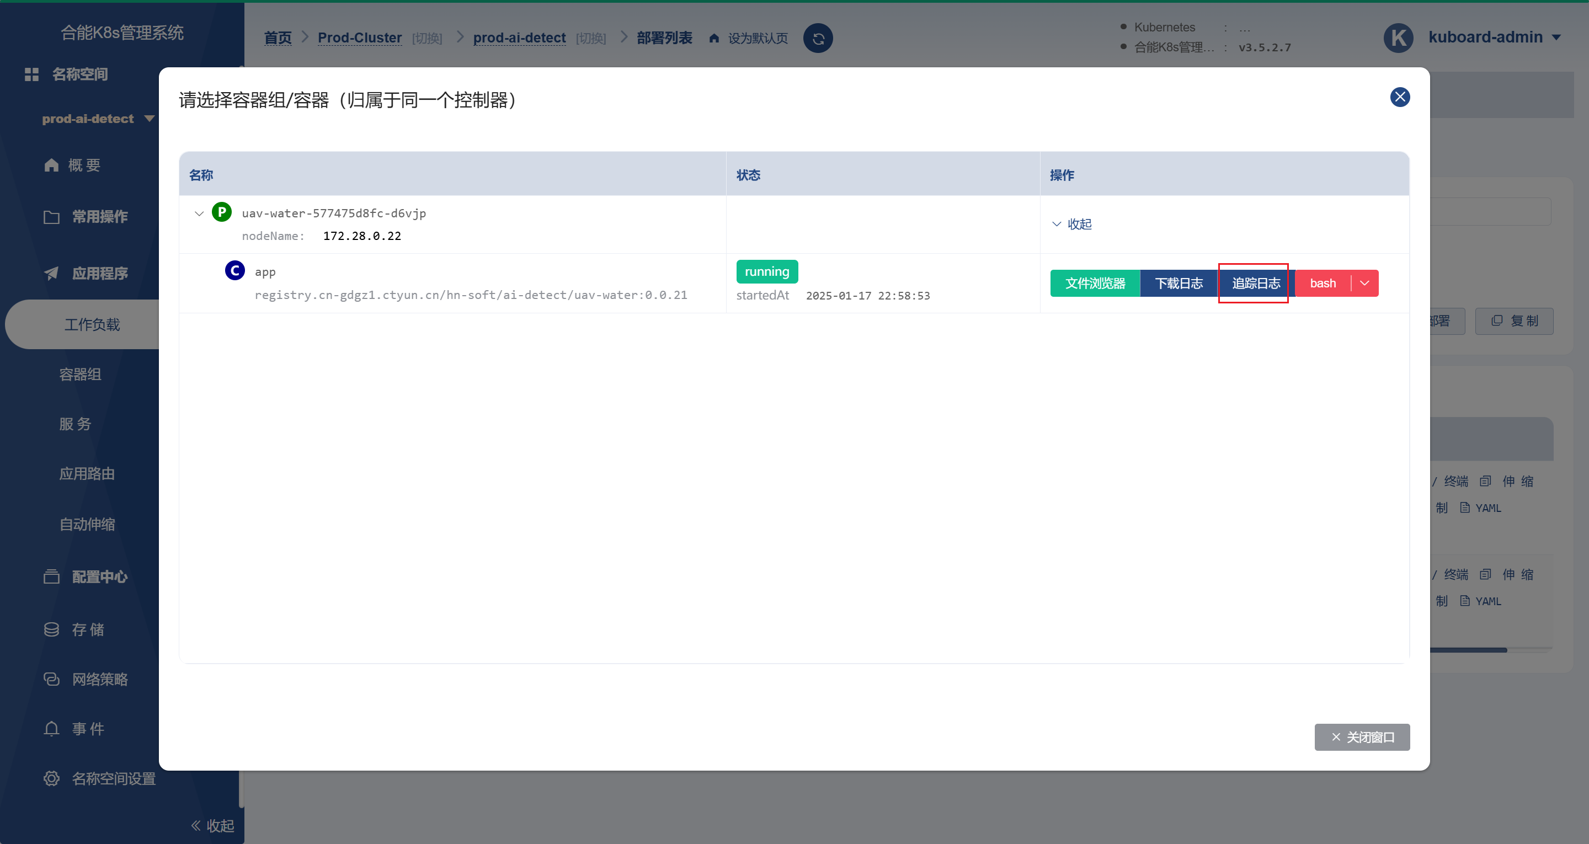Select 工作负载 in the sidebar
Image resolution: width=1589 pixels, height=844 pixels.
click(92, 324)
